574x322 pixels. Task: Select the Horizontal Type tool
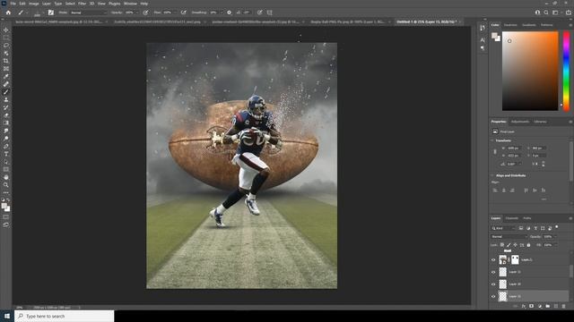click(6, 154)
